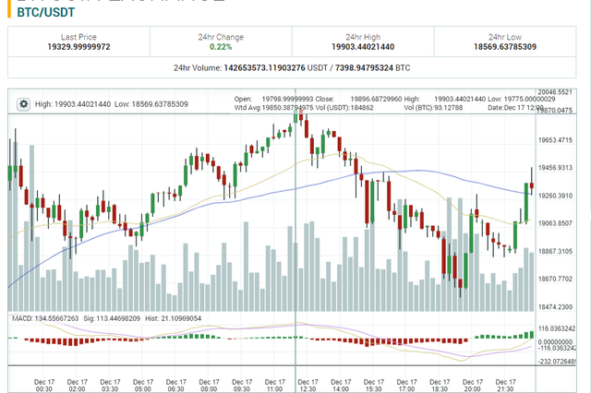Click price axis label 18670.7702
This screenshot has height=393, width=591.
[x=555, y=279]
